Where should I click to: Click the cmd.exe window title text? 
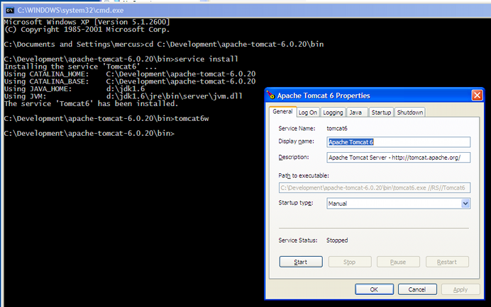click(70, 11)
